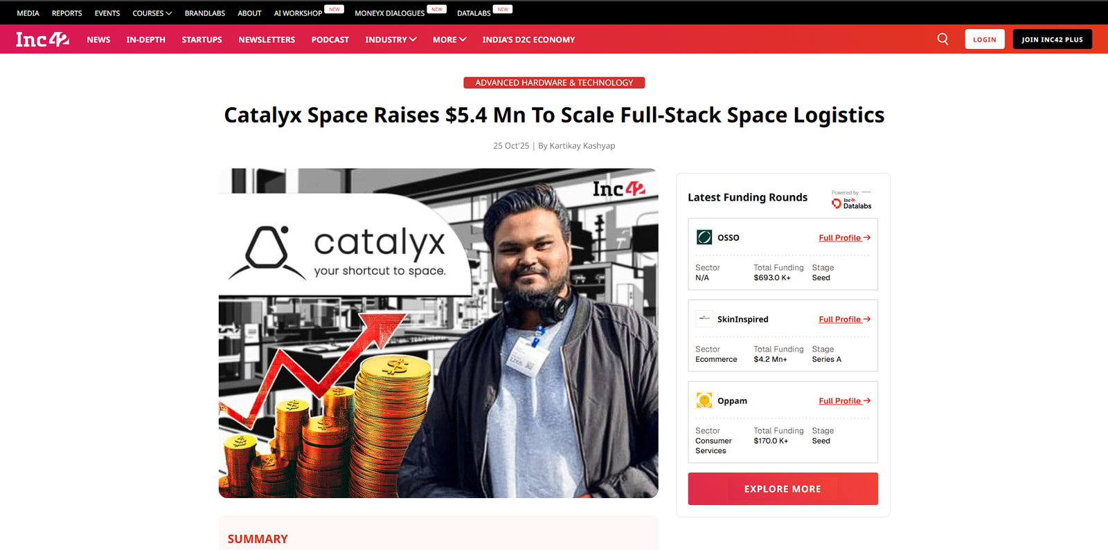The height and width of the screenshot is (550, 1108).
Task: Click the Explore More button
Action: 783,489
